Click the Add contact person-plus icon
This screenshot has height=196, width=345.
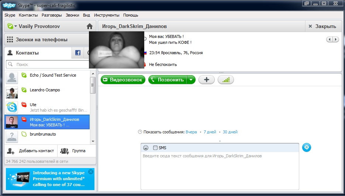(x=11, y=151)
